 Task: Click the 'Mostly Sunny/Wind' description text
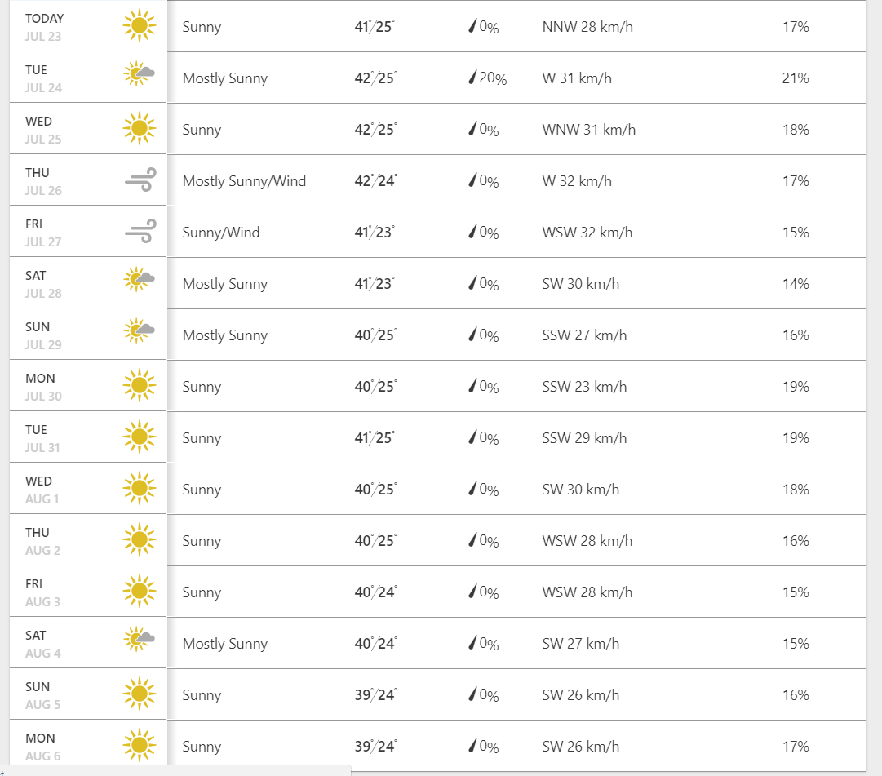[244, 181]
